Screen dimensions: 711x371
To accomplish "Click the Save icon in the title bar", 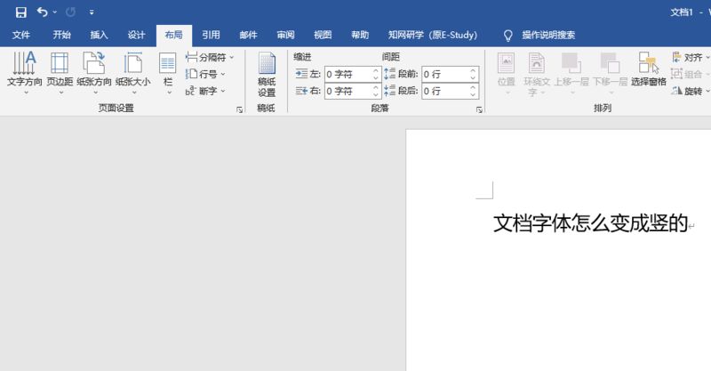I will pyautogui.click(x=20, y=12).
